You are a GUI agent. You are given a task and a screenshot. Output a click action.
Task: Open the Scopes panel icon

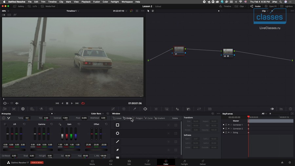pyautogui.click(x=281, y=109)
